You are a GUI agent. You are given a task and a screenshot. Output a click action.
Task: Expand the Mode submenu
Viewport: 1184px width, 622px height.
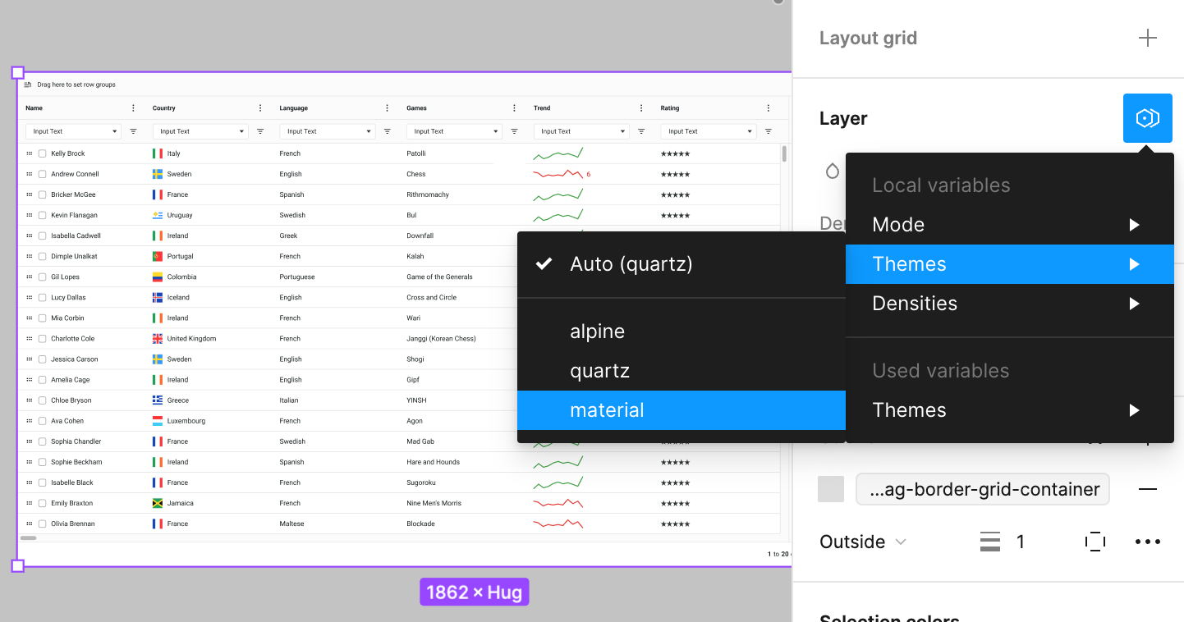[x=1010, y=225]
